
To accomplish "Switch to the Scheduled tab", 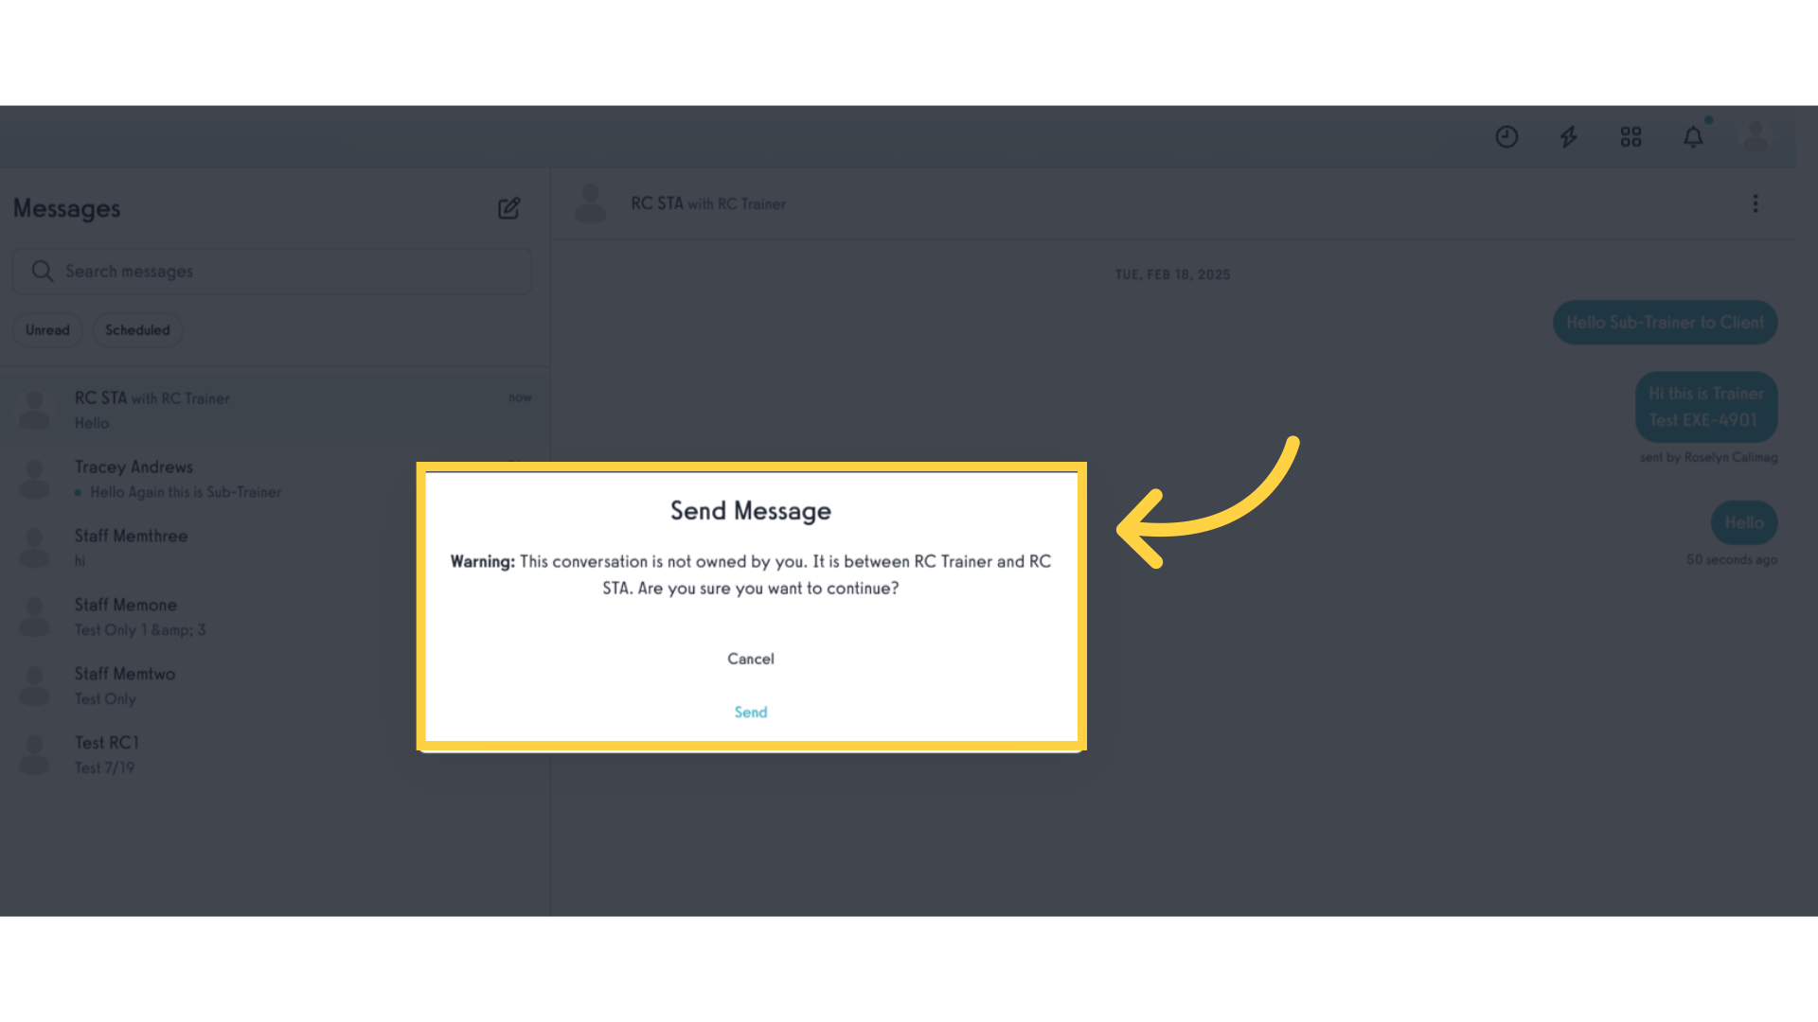I will point(137,329).
